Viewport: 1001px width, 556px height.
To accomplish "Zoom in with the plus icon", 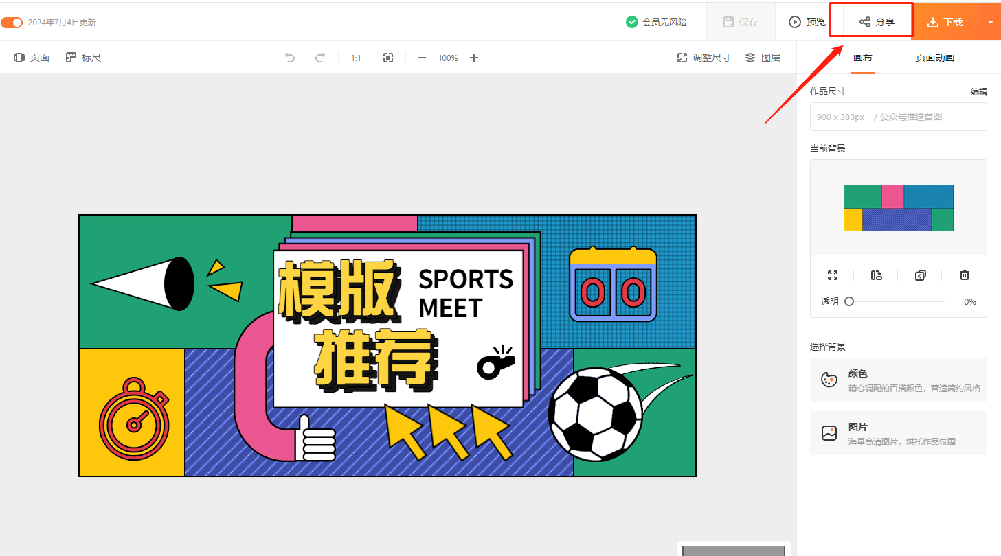I will (x=474, y=58).
